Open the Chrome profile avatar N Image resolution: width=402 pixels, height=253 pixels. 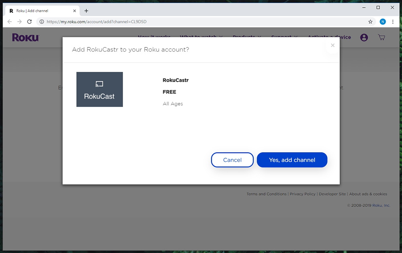tap(383, 22)
